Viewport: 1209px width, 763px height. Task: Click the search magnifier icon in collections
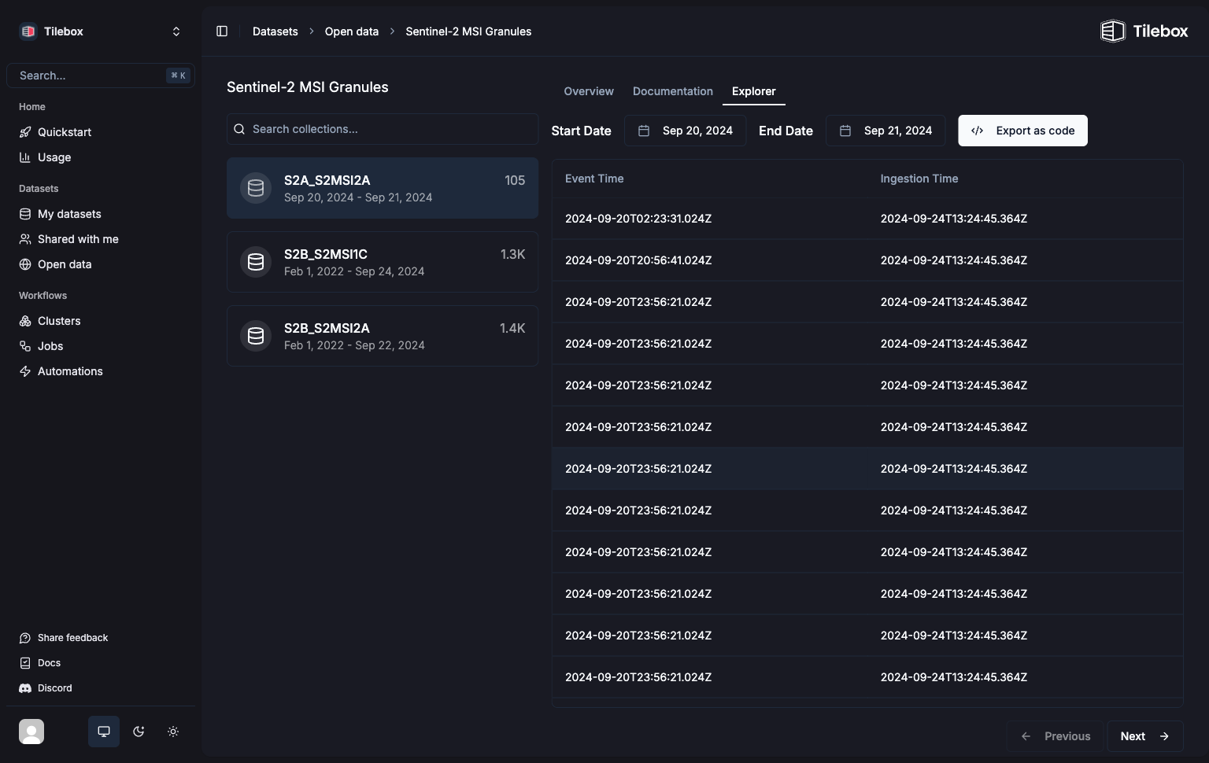pyautogui.click(x=239, y=129)
